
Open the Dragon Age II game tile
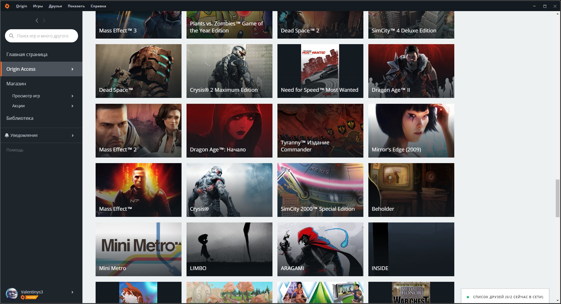coord(411,71)
